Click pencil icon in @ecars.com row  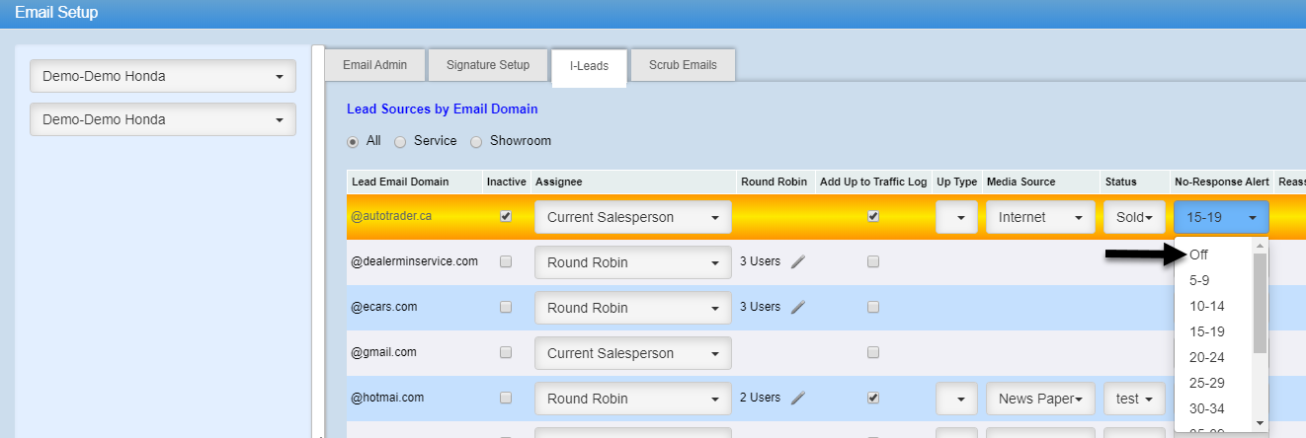pos(798,308)
